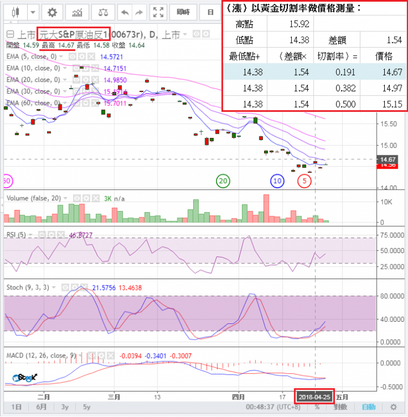Remove the RSI indicator
The image size is (408, 417).
pos(61,234)
